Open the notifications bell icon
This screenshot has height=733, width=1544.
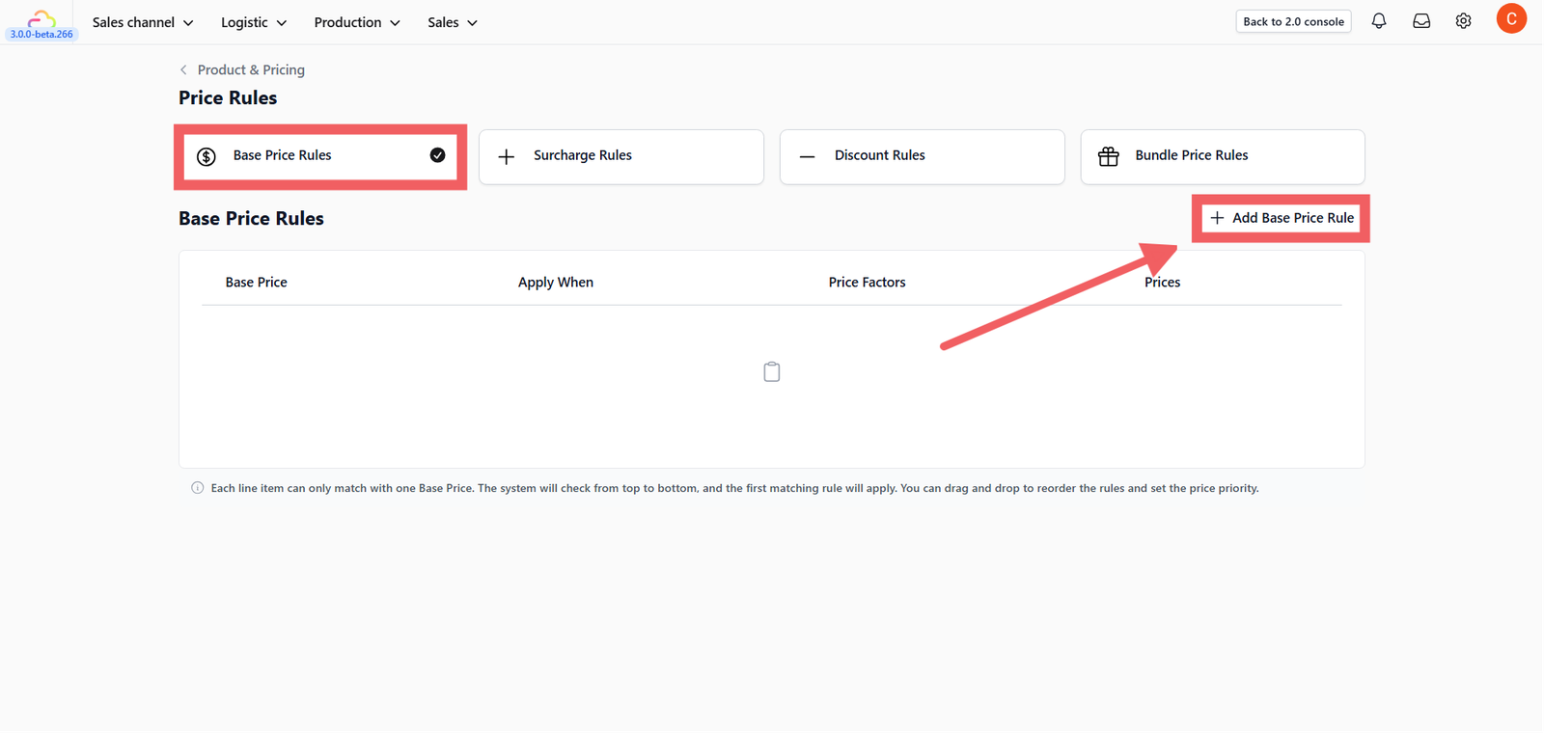click(x=1379, y=21)
